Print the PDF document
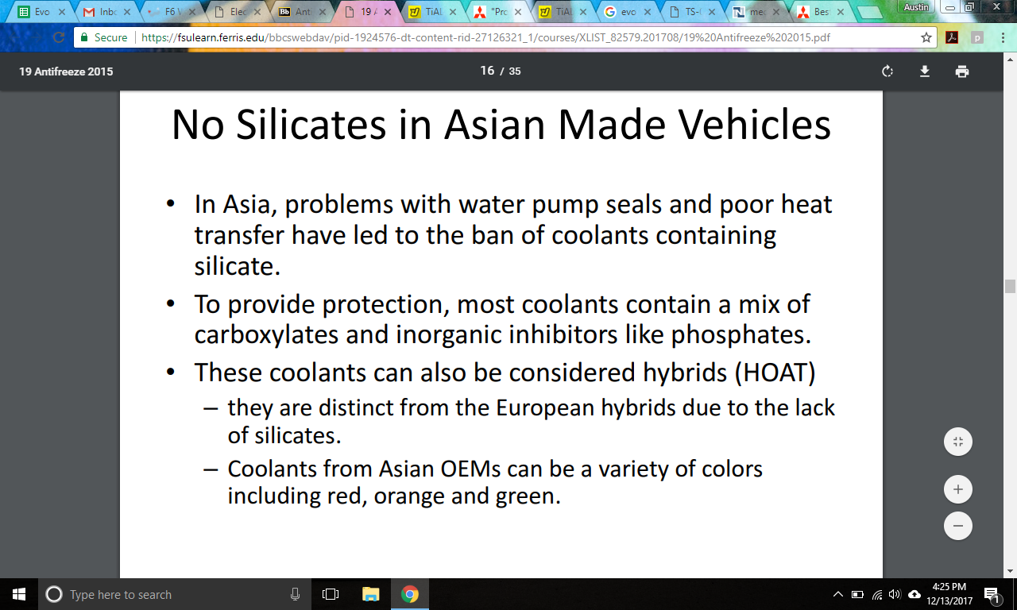 point(962,71)
